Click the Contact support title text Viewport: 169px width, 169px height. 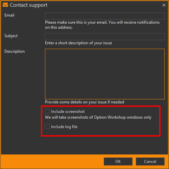tap(29, 5)
